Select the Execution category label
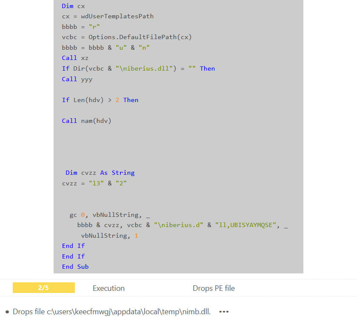357x324 pixels. 109,288
